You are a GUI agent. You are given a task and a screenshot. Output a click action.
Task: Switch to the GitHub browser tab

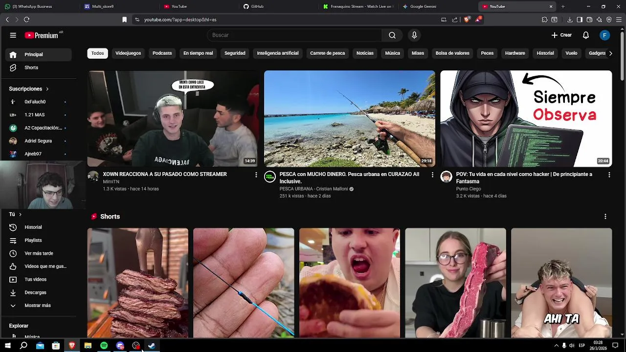coord(279,6)
